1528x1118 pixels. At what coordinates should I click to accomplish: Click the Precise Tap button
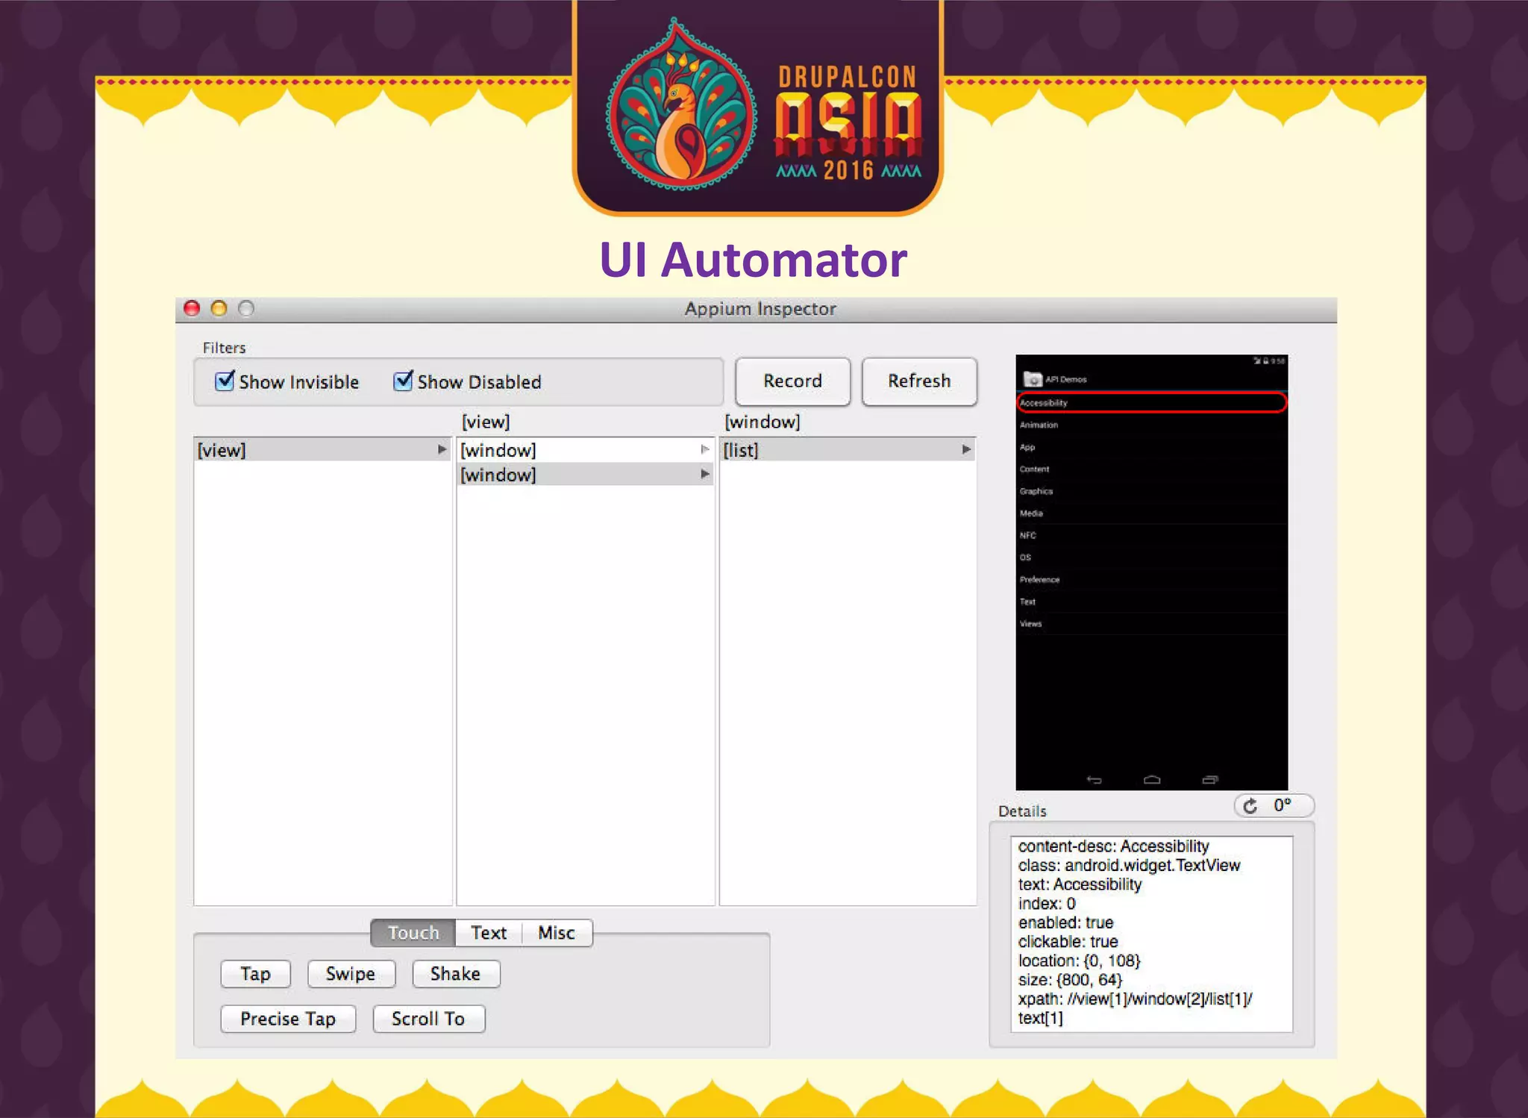288,1019
